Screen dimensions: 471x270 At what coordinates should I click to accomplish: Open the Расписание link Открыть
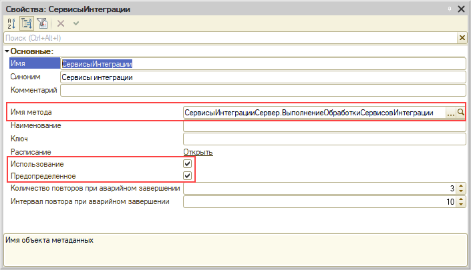[198, 151]
